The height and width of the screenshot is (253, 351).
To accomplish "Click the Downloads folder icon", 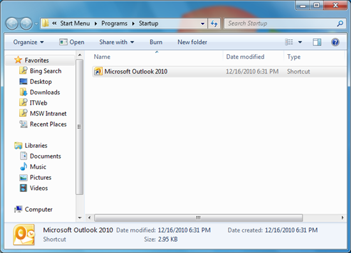I will 23,92.
